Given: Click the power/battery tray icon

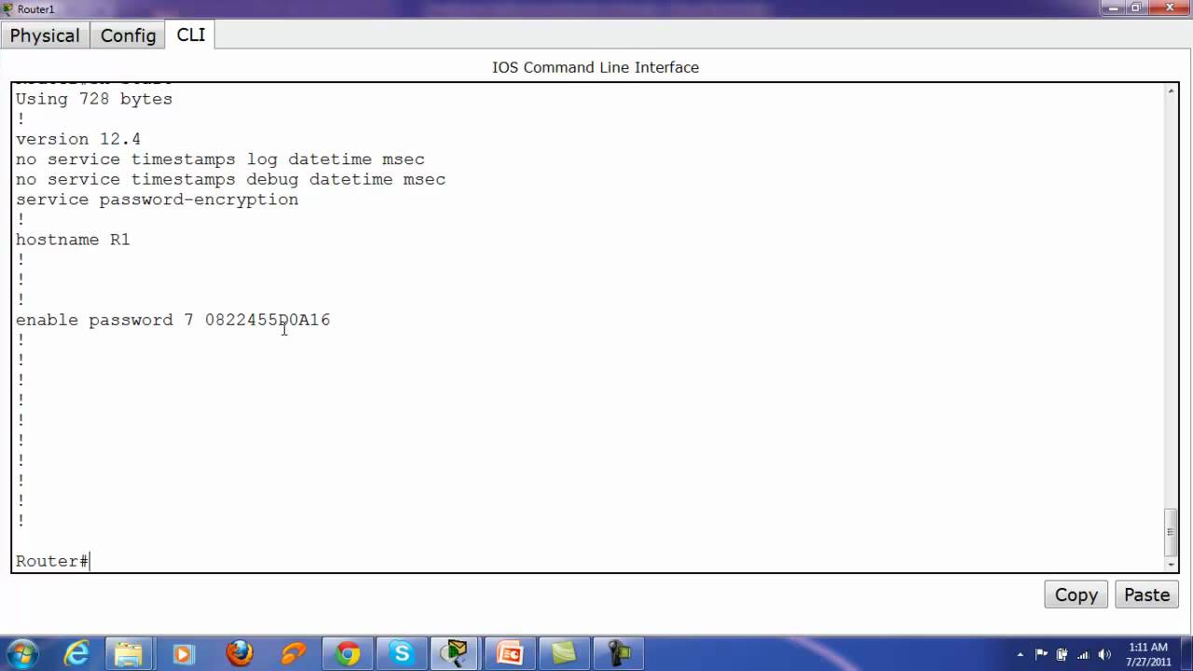Looking at the screenshot, I should coord(1062,654).
